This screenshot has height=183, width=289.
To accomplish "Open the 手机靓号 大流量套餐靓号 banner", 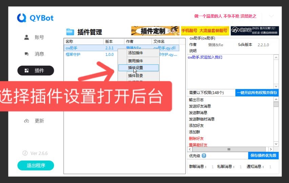I will click(x=205, y=31).
